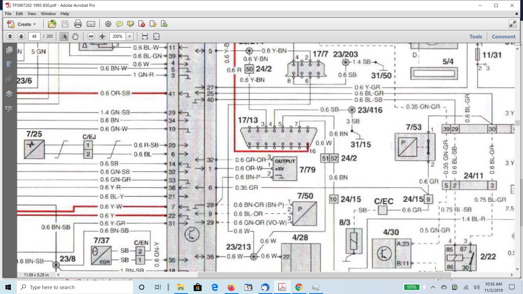This screenshot has height=294, width=523.
Task: Go to next page arrow
Action: click(x=21, y=36)
